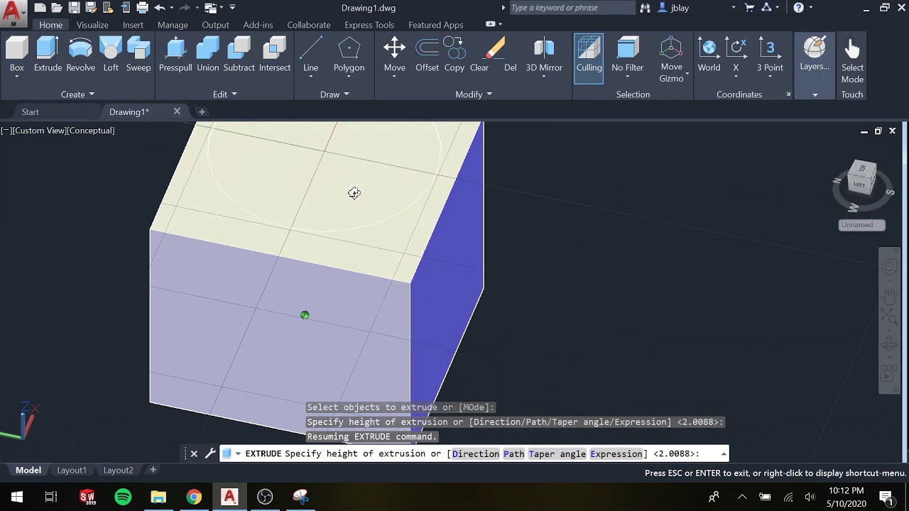
Task: Close the Drawing1 file tab
Action: (177, 111)
